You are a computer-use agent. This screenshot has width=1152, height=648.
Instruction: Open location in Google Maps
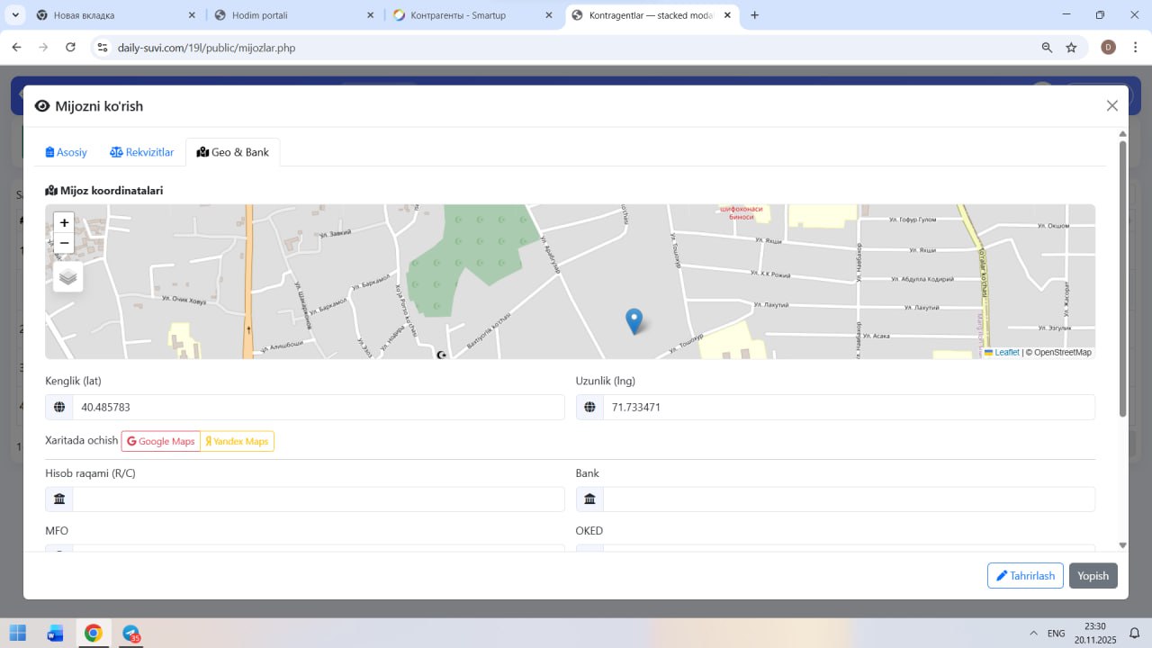click(161, 441)
